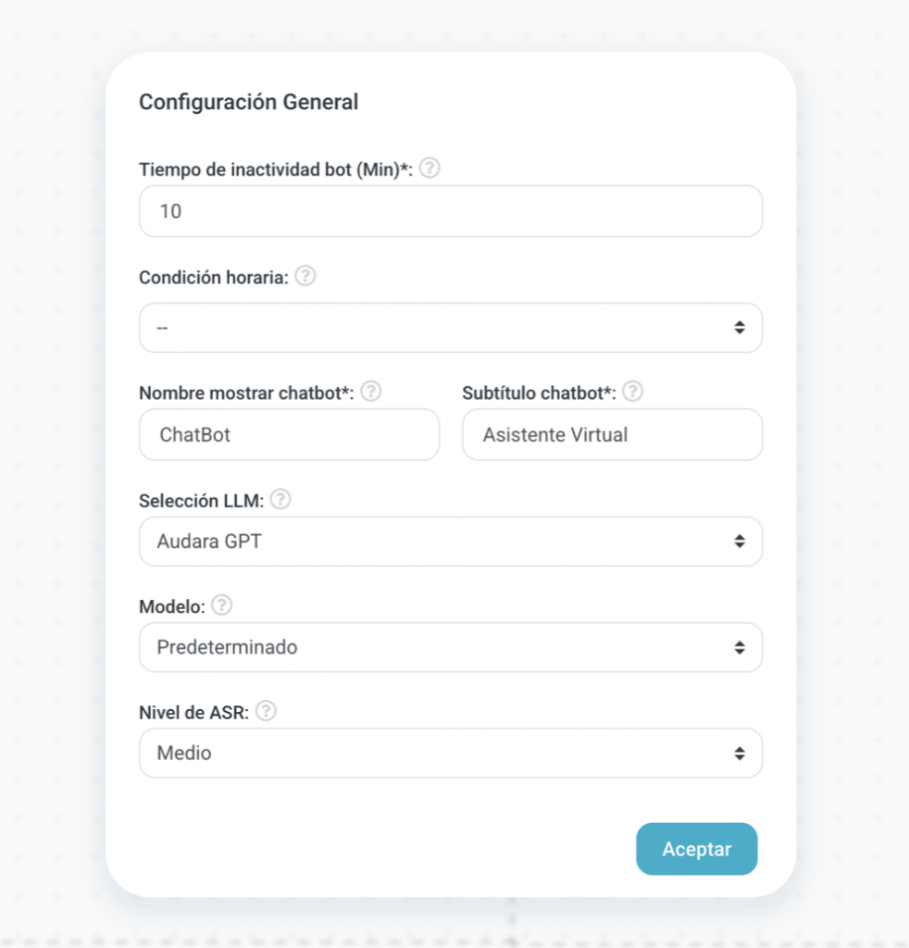Image resolution: width=909 pixels, height=948 pixels.
Task: Open the Audara GPT LLM selector
Action: tap(450, 542)
